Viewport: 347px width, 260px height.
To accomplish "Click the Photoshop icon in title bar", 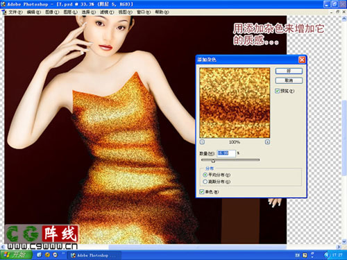I will pos(3,4).
